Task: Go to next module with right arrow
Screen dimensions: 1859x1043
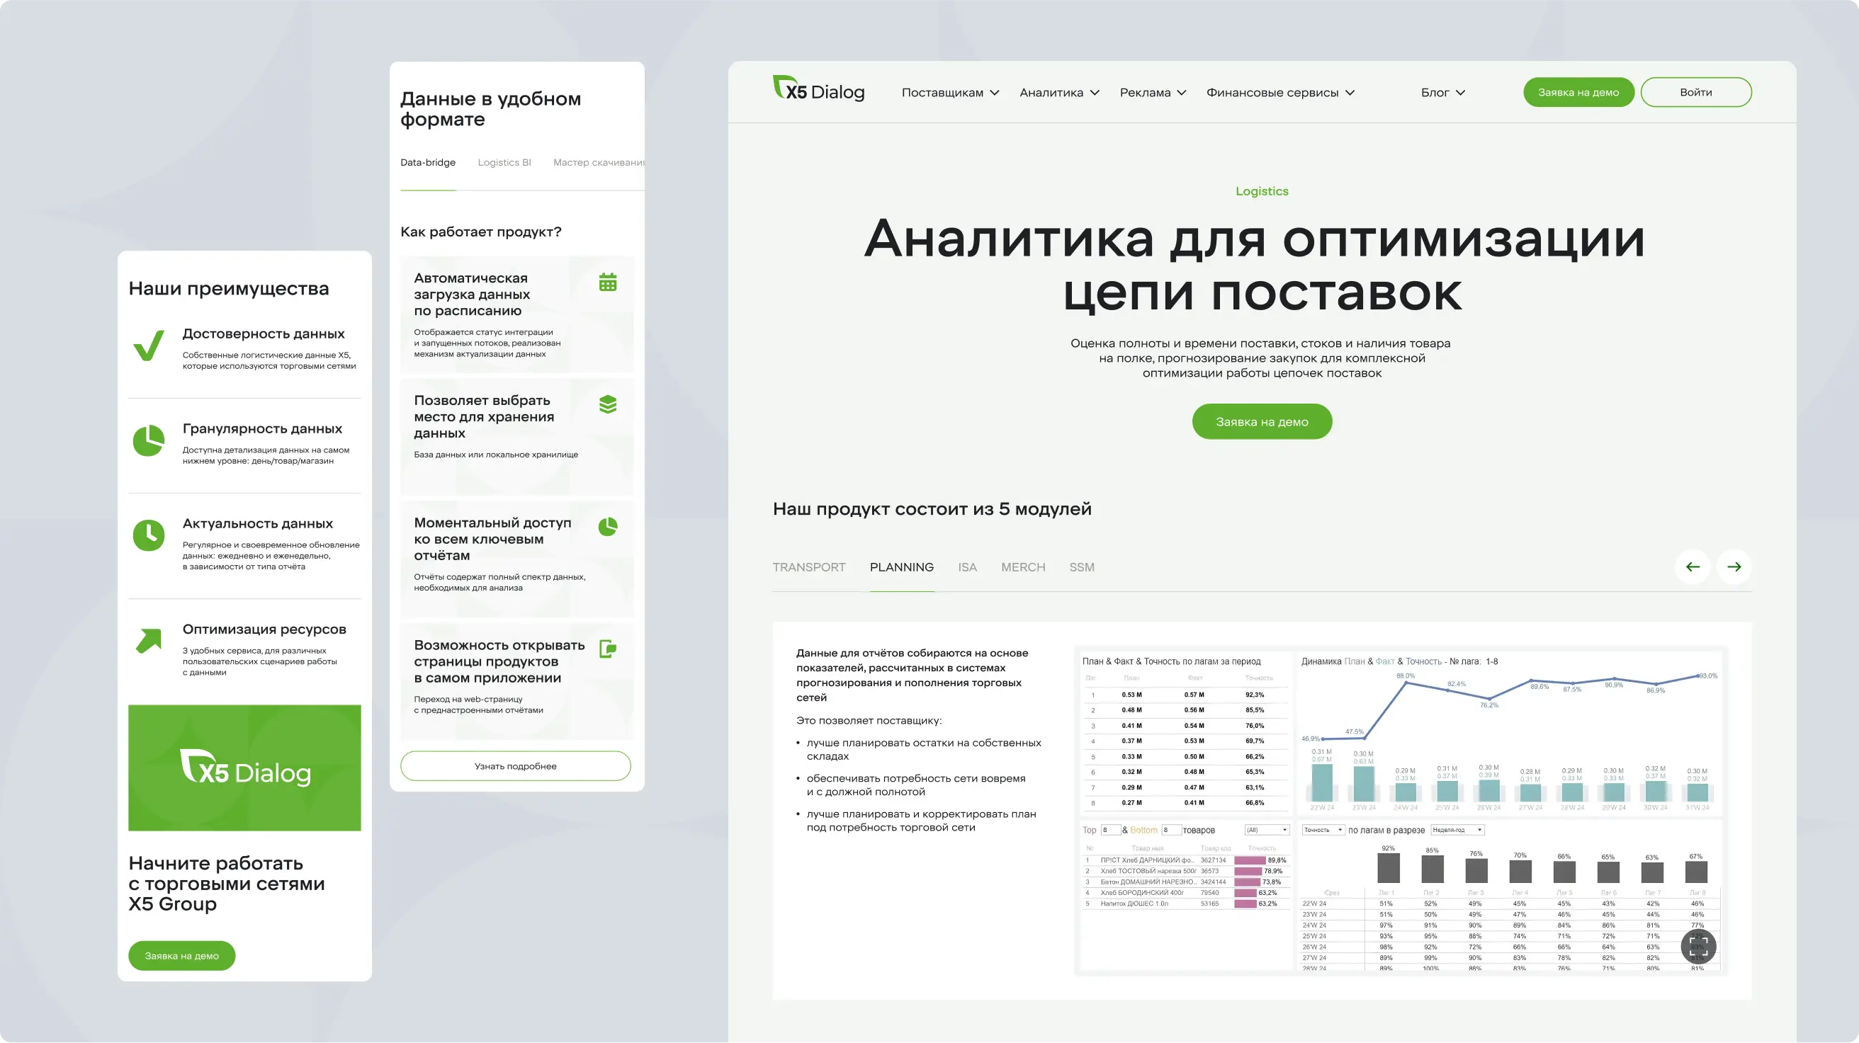Action: pyautogui.click(x=1734, y=567)
